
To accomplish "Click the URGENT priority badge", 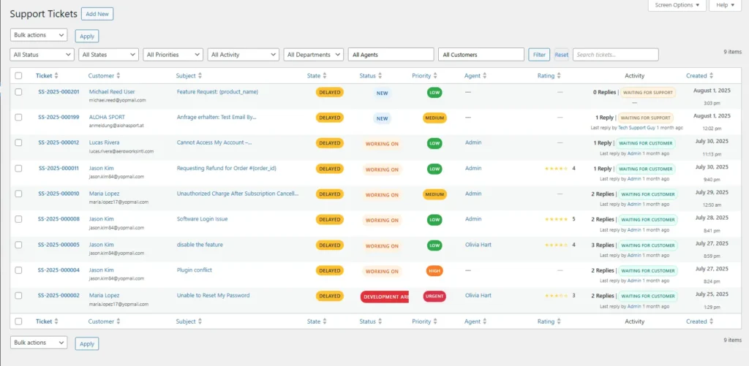I will pos(434,297).
